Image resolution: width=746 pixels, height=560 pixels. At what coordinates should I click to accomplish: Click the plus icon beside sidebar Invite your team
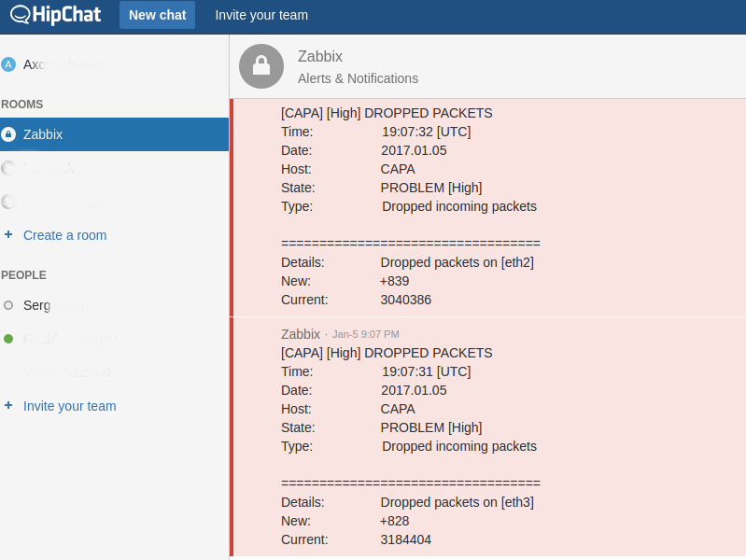(x=8, y=406)
